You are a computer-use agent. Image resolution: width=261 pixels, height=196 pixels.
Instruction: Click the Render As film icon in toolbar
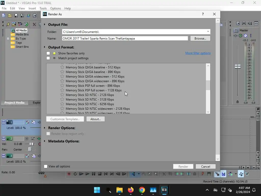point(28,16)
